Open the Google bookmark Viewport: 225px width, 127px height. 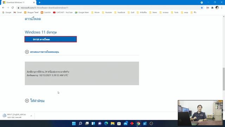coord(7,13)
